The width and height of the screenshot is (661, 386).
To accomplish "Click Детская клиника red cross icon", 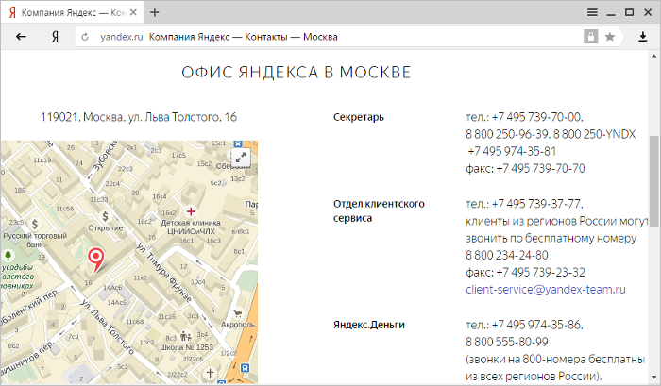I will pos(191,211).
